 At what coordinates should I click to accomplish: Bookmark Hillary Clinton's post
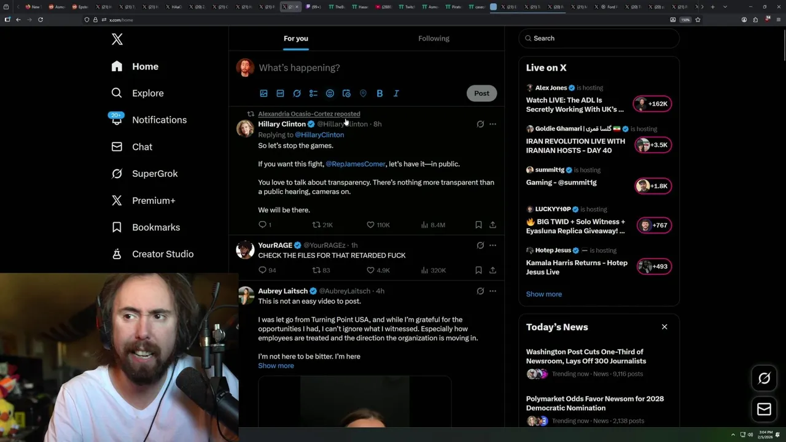[478, 225]
